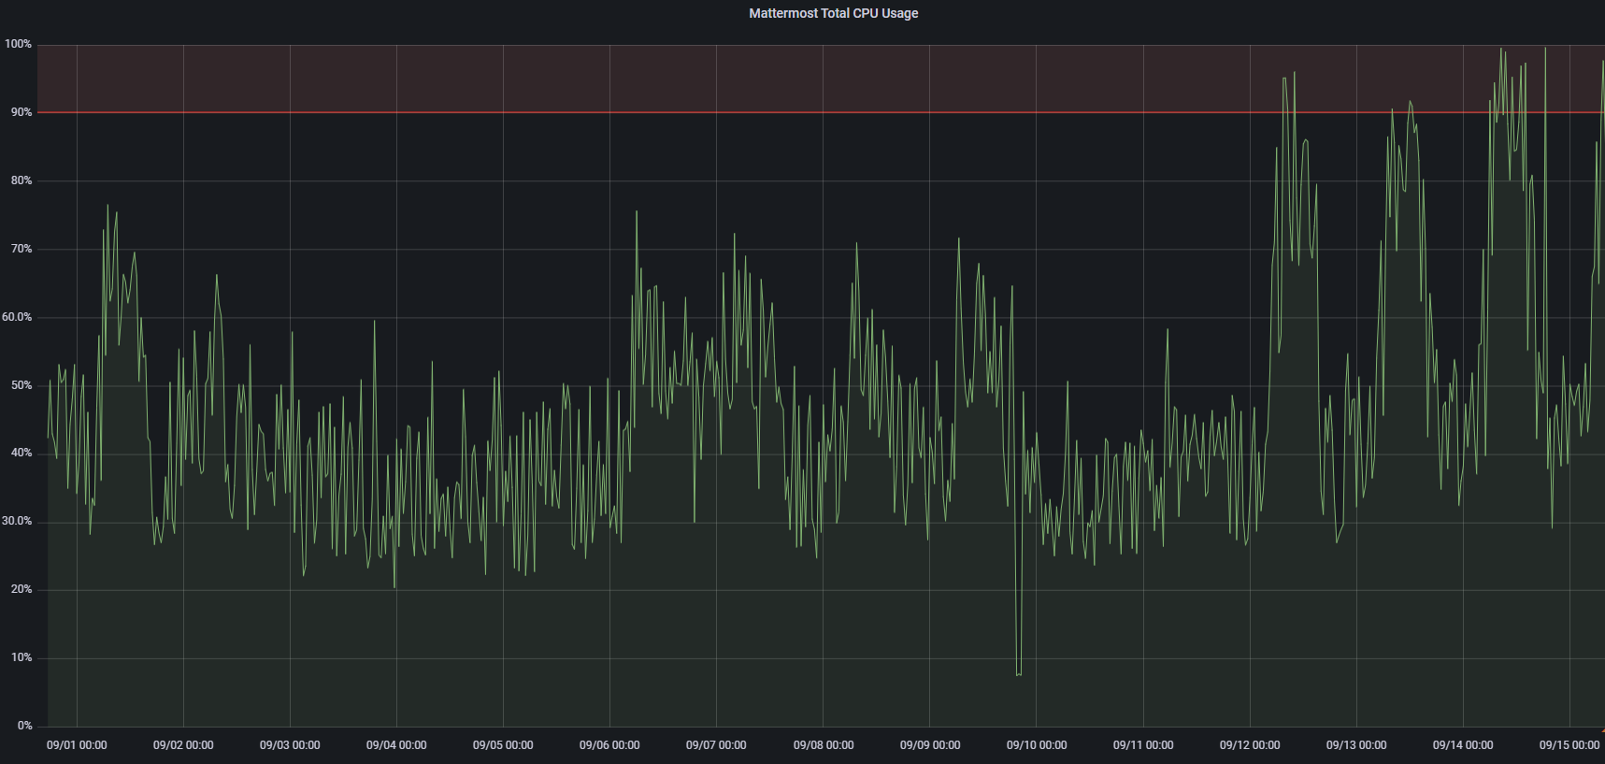Viewport: 1605px width, 764px height.
Task: Click the 09/08 00:00 time label
Action: pyautogui.click(x=824, y=745)
